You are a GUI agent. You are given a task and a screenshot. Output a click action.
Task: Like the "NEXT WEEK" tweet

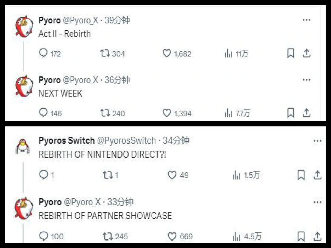click(167, 113)
